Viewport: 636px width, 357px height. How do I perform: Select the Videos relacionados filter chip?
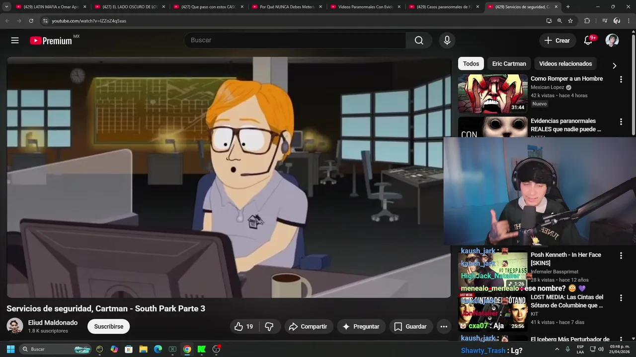tap(565, 63)
